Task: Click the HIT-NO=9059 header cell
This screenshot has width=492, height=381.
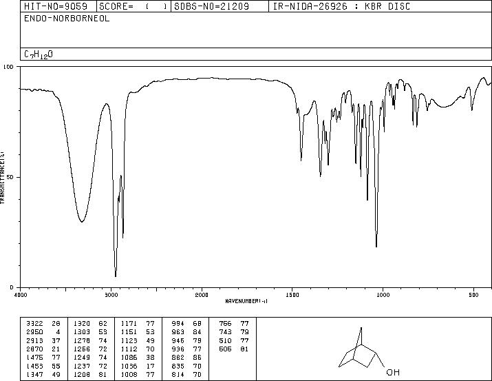Action: pyautogui.click(x=58, y=6)
